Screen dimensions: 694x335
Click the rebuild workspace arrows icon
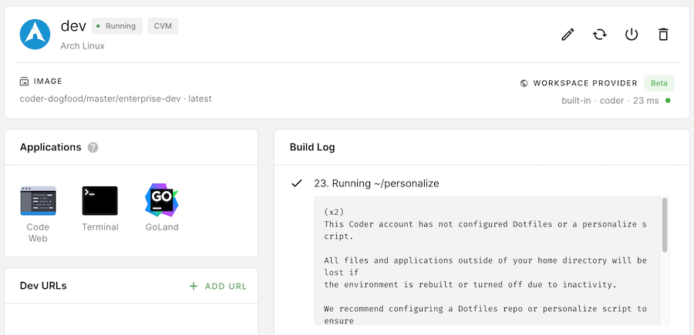point(599,35)
